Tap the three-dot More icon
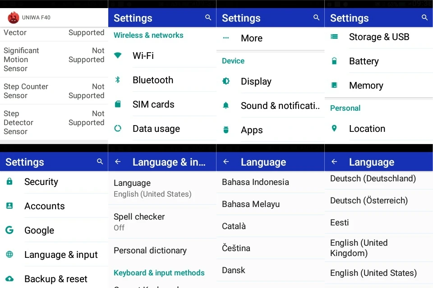 tap(226, 38)
